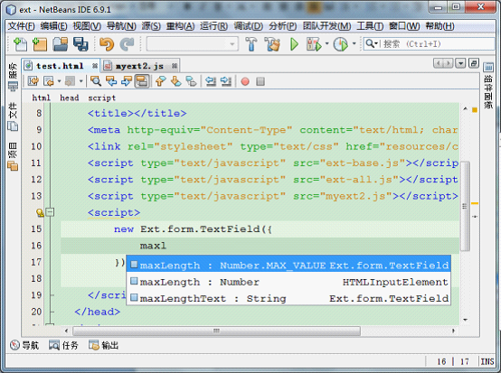Viewport: 501px width, 373px height.
Task: Open the 重构(A) menu
Action: (x=180, y=26)
